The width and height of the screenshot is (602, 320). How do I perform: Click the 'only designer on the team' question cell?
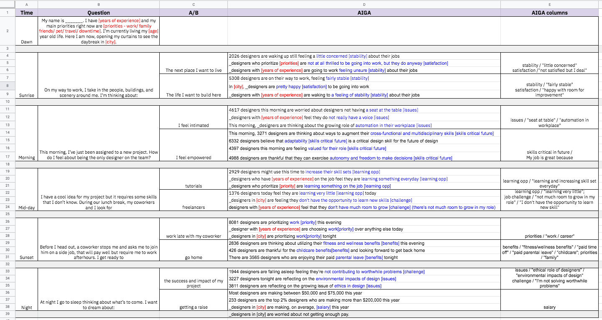pyautogui.click(x=99, y=134)
